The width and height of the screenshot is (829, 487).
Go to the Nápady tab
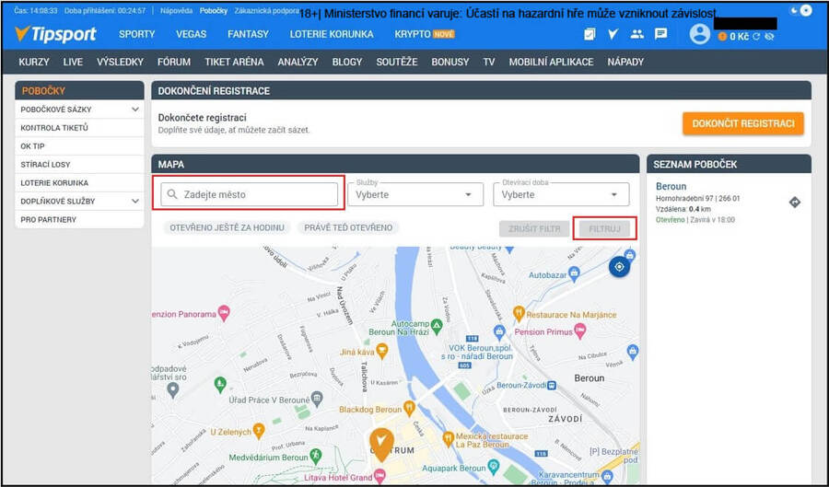coord(625,62)
